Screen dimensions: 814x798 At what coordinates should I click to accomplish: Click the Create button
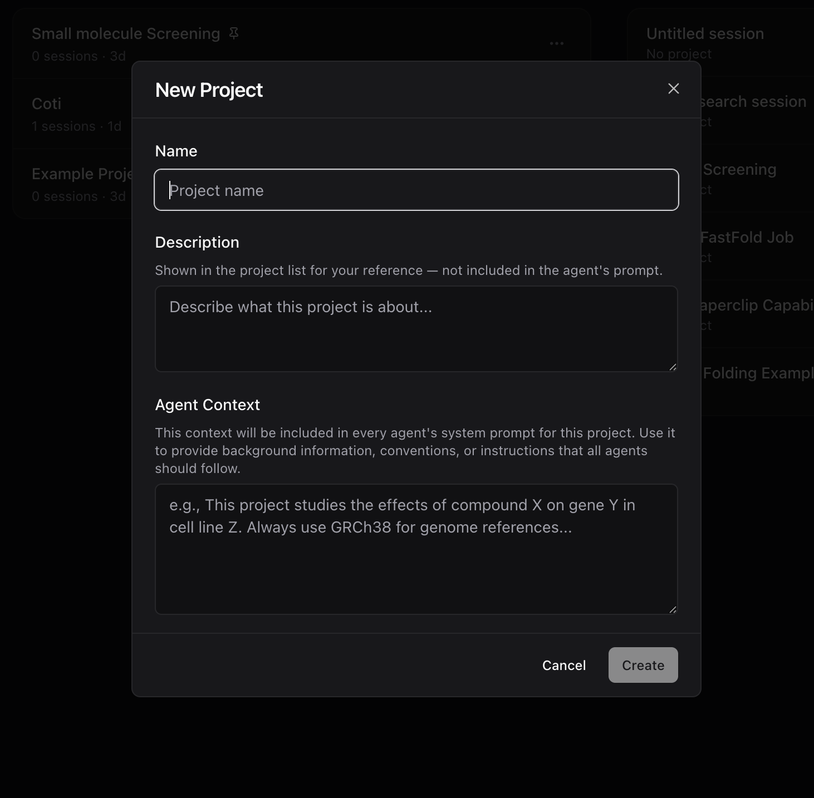click(x=643, y=665)
